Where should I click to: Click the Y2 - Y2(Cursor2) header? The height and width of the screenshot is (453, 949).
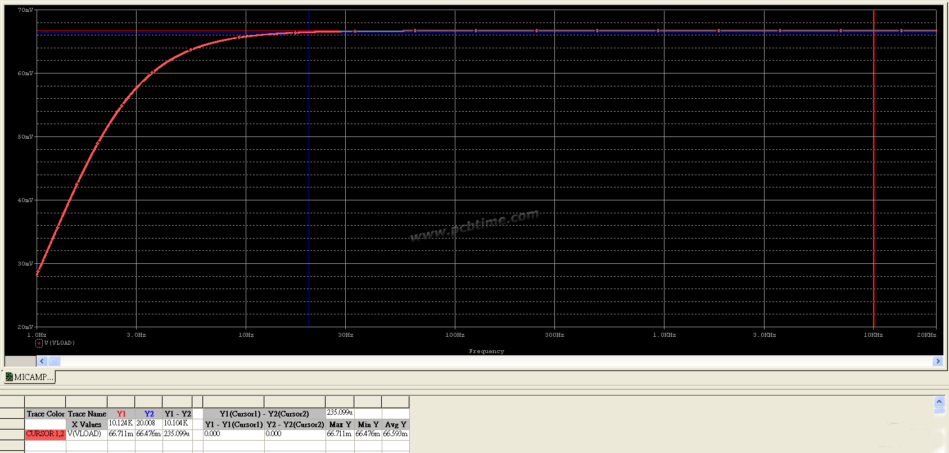coord(295,424)
